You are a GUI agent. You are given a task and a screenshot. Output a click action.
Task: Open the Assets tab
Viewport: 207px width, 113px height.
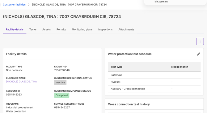(x=46, y=29)
